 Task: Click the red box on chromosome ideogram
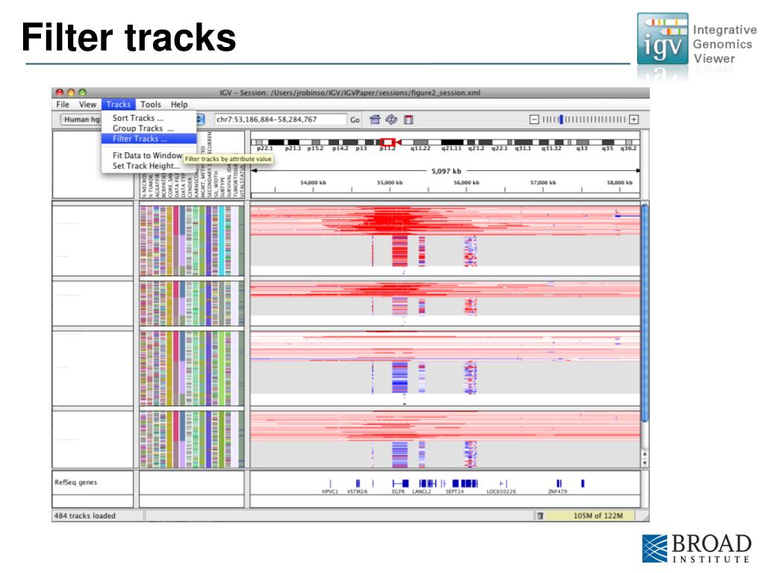(387, 143)
